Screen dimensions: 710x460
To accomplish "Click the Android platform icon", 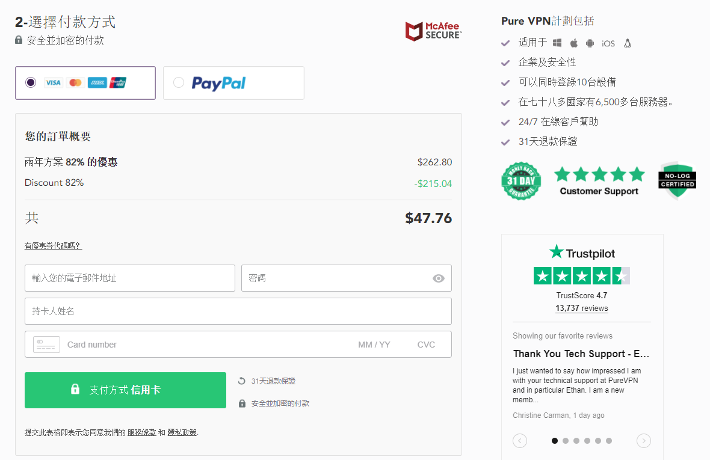I will coord(590,43).
